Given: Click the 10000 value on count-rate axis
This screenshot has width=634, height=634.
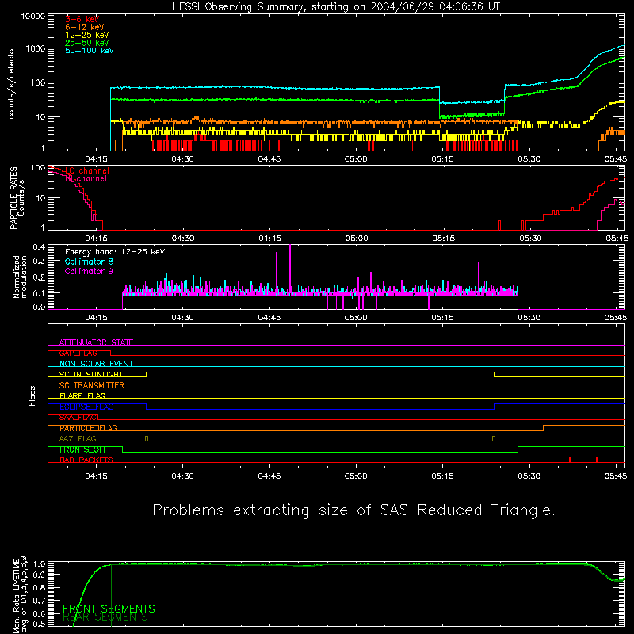Looking at the screenshot, I should pyautogui.click(x=33, y=16).
